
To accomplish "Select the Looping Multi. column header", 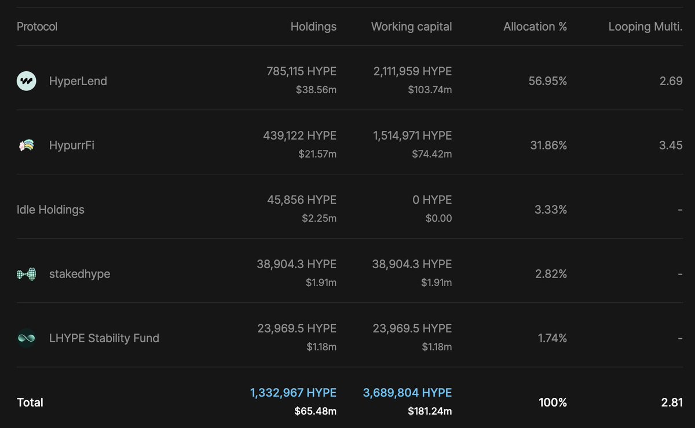I will pos(646,27).
